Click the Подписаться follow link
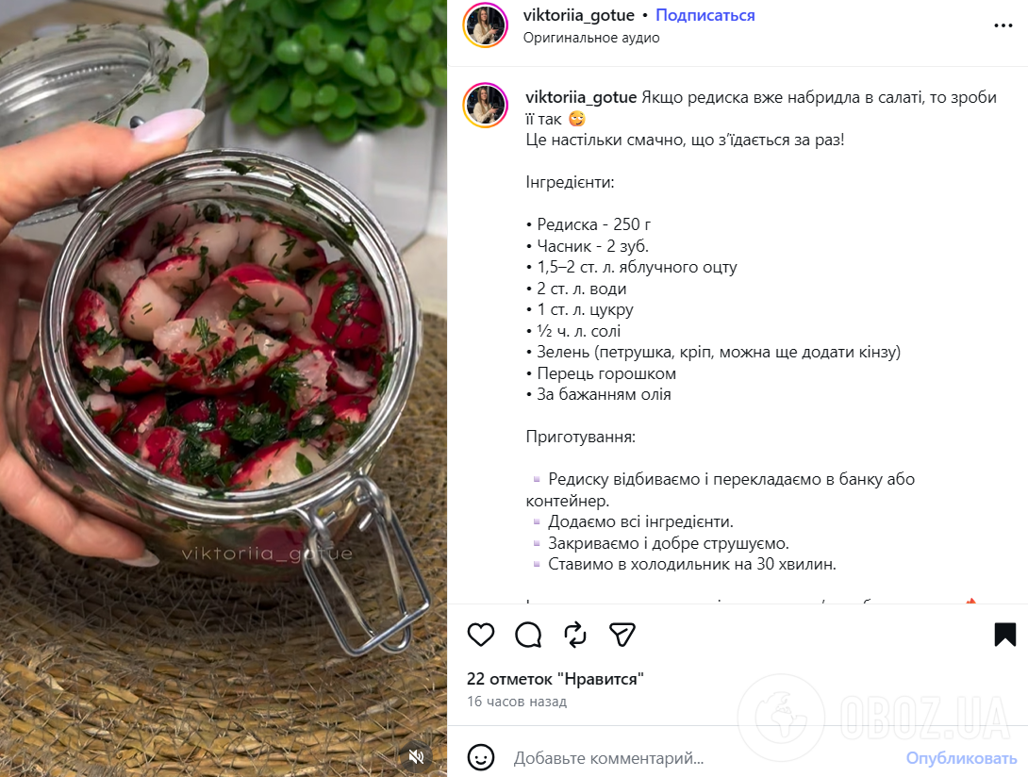Image resolution: width=1028 pixels, height=777 pixels. coord(705,15)
